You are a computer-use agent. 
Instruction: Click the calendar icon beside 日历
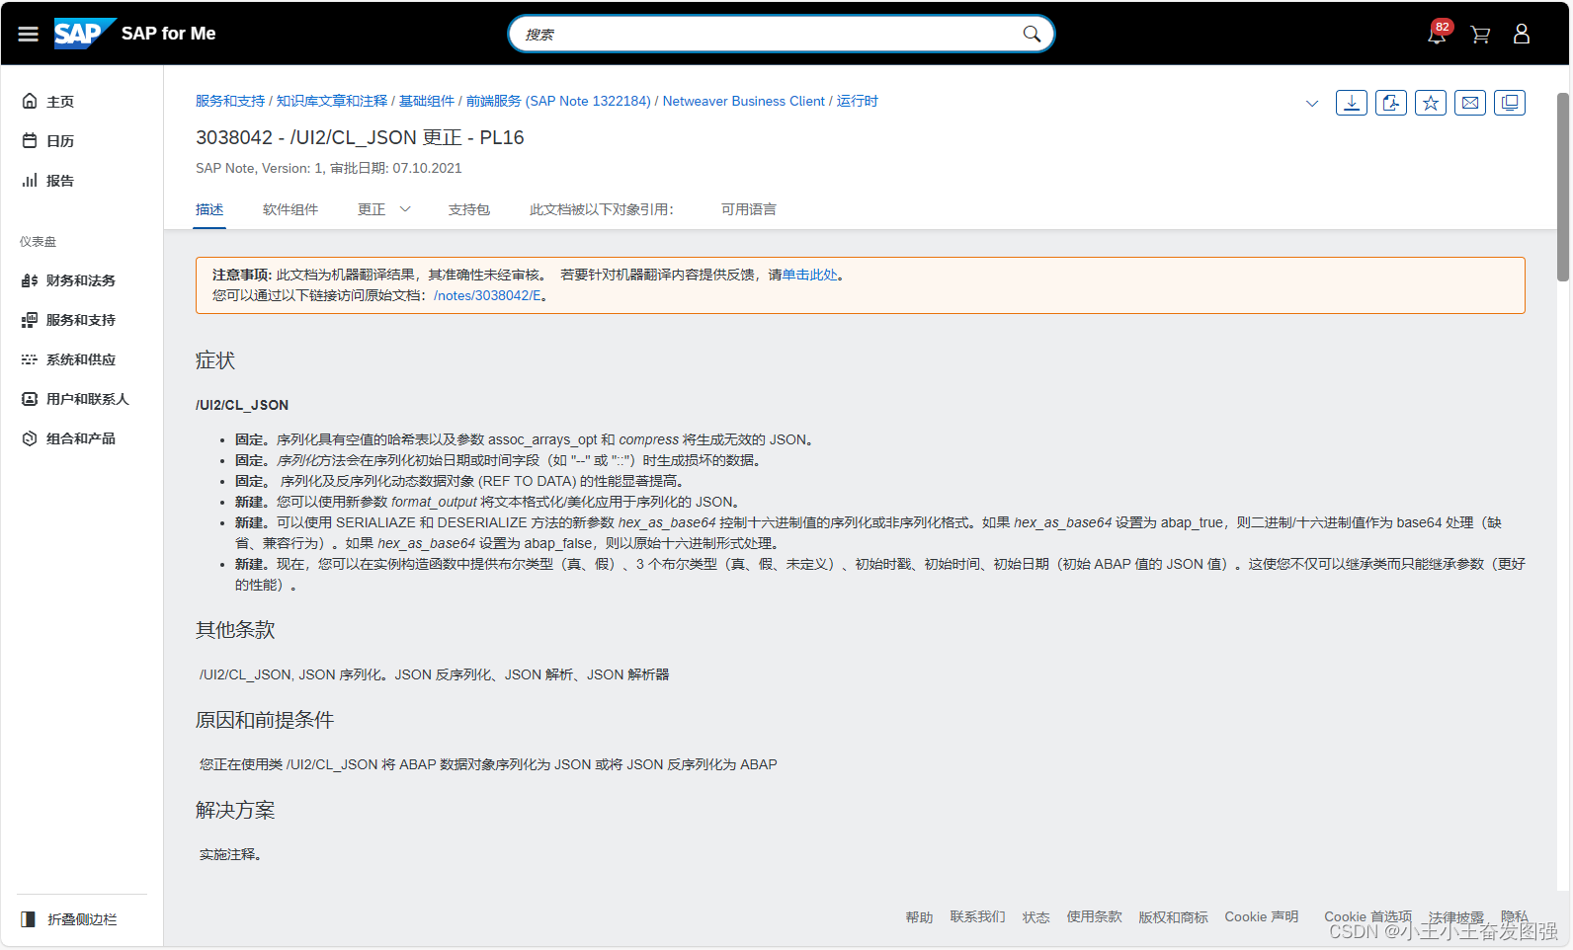30,140
